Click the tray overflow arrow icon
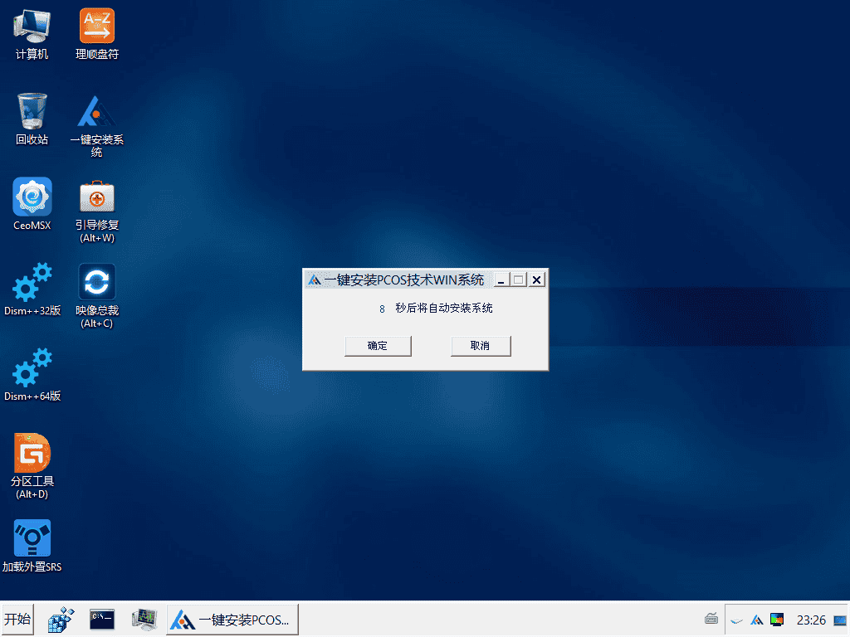 [x=736, y=620]
